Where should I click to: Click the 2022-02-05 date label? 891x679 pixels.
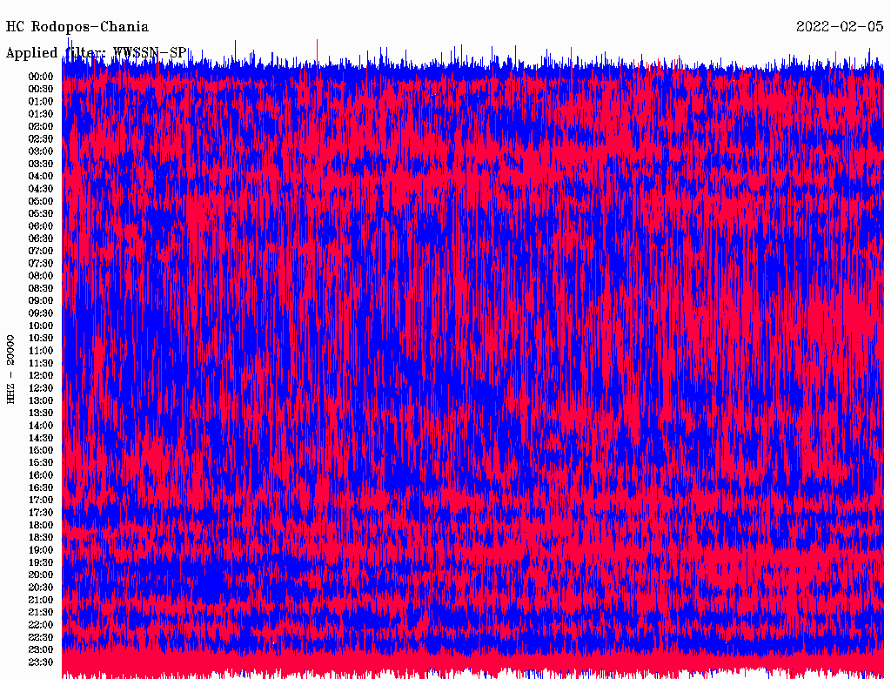click(x=840, y=27)
